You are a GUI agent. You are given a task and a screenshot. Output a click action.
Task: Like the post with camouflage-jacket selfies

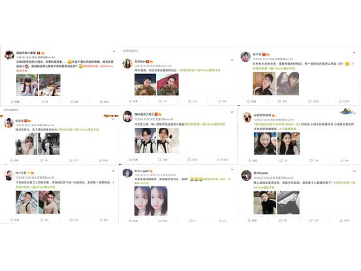point(222,101)
